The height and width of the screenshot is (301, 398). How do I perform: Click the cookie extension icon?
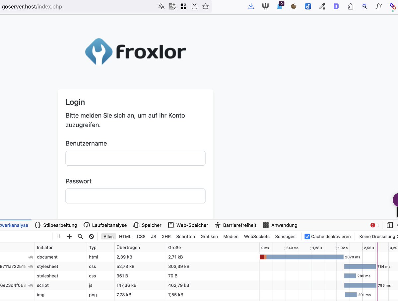[x=294, y=6]
